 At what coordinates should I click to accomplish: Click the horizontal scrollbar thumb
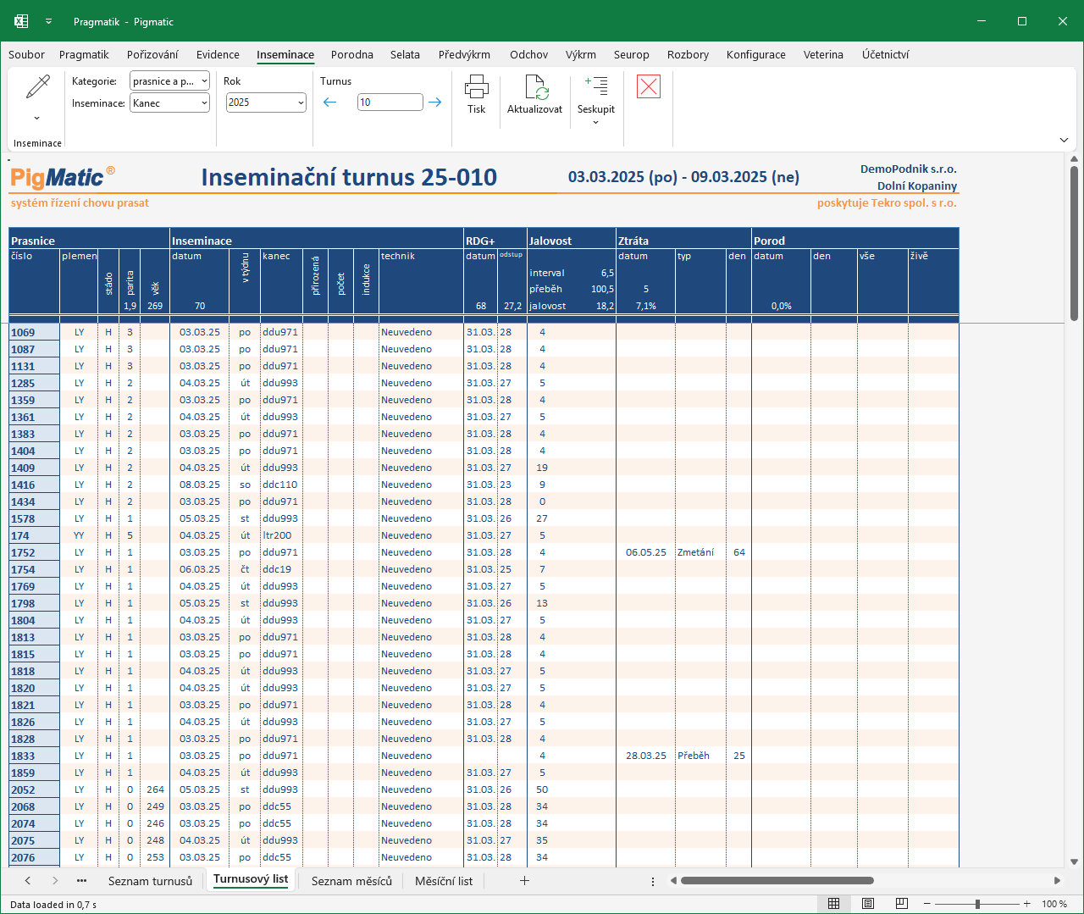[777, 881]
